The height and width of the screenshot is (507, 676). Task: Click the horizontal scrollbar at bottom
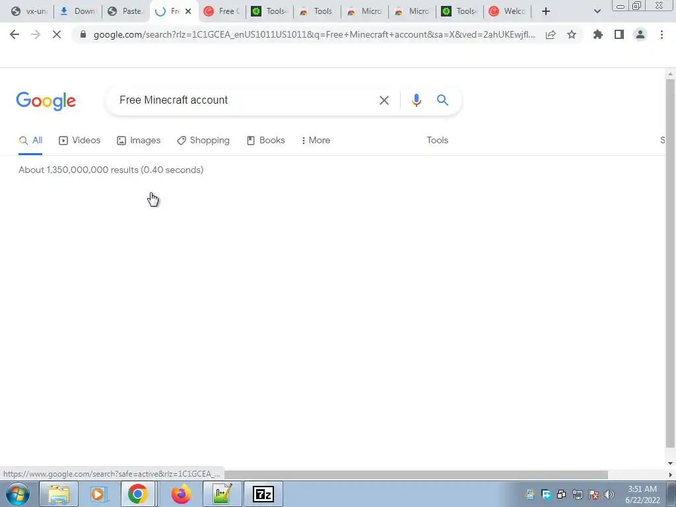click(416, 475)
